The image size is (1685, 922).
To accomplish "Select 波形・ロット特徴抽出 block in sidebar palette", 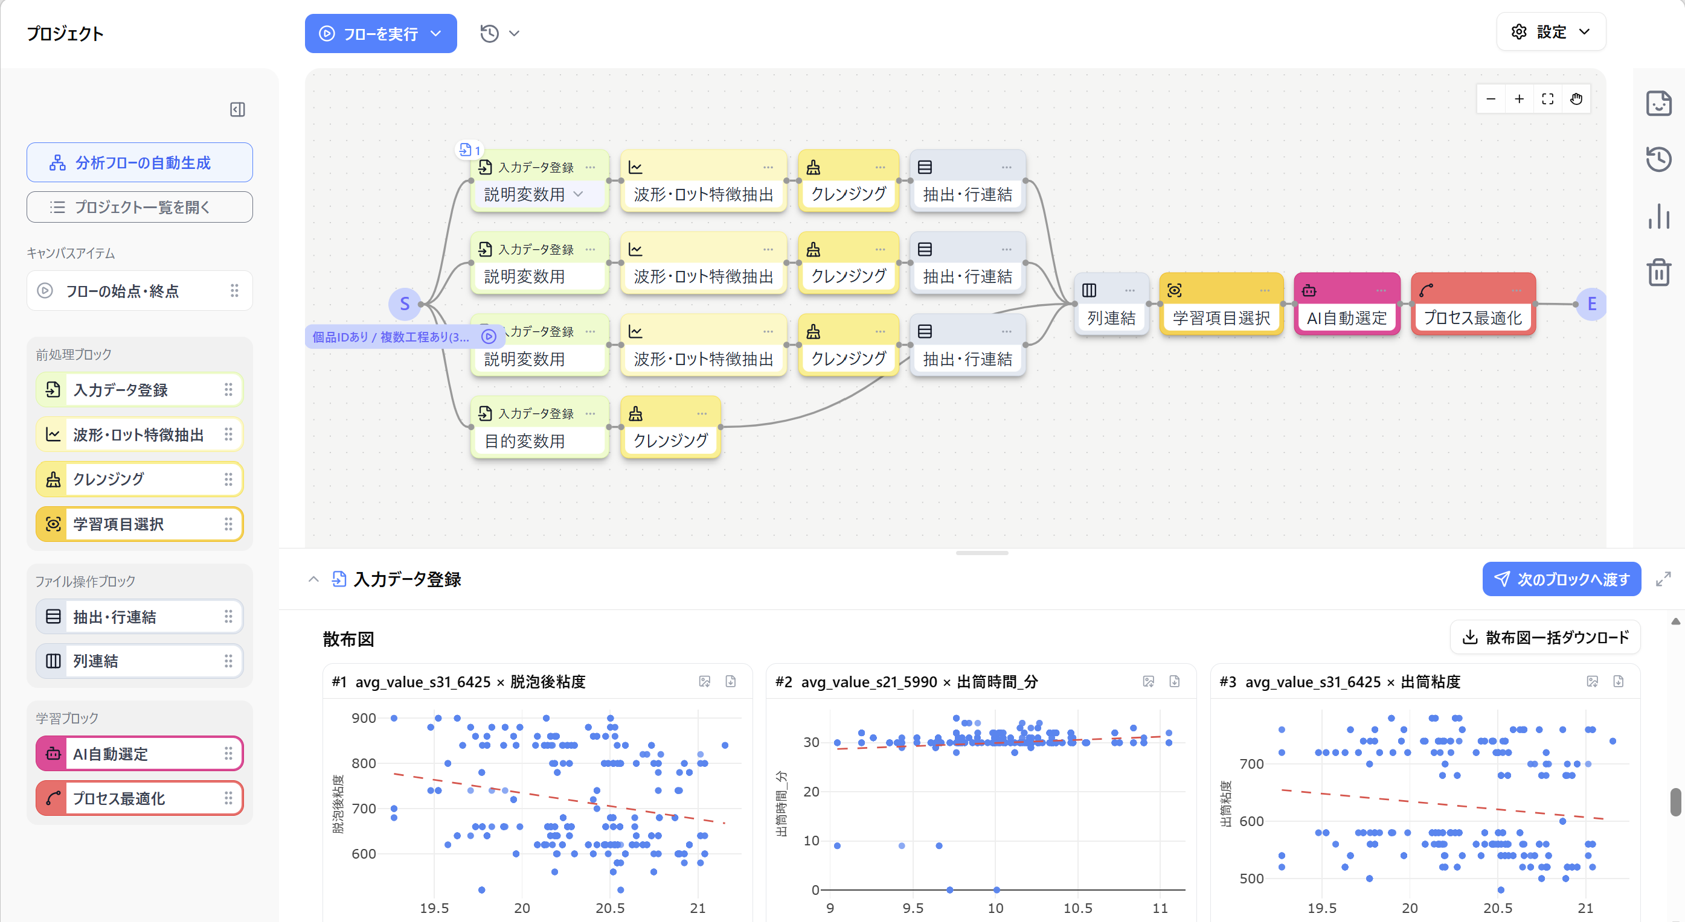I will point(140,434).
